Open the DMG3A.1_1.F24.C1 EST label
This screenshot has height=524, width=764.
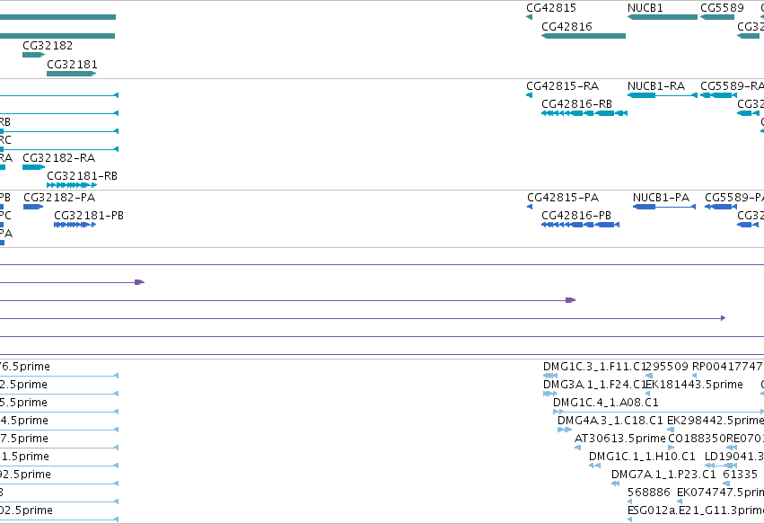pos(594,385)
